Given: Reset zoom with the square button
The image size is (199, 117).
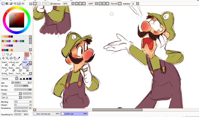Looking at the screenshot, I should point(84,4).
